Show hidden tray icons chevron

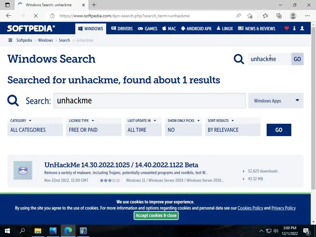pyautogui.click(x=261, y=231)
